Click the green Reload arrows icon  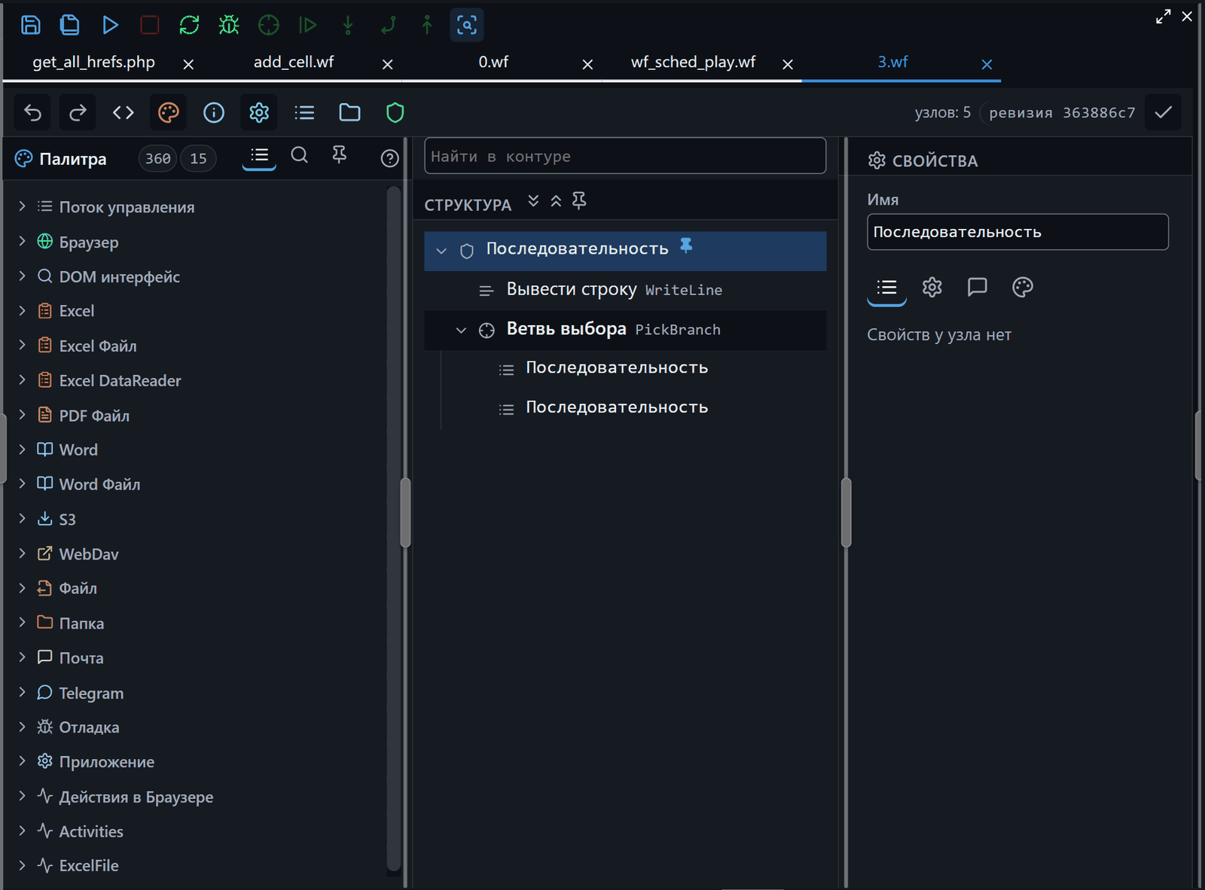[189, 25]
